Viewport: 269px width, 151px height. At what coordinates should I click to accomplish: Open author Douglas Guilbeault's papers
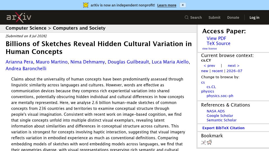128,62
